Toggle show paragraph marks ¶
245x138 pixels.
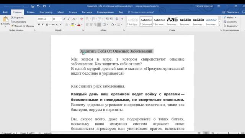point(122,19)
